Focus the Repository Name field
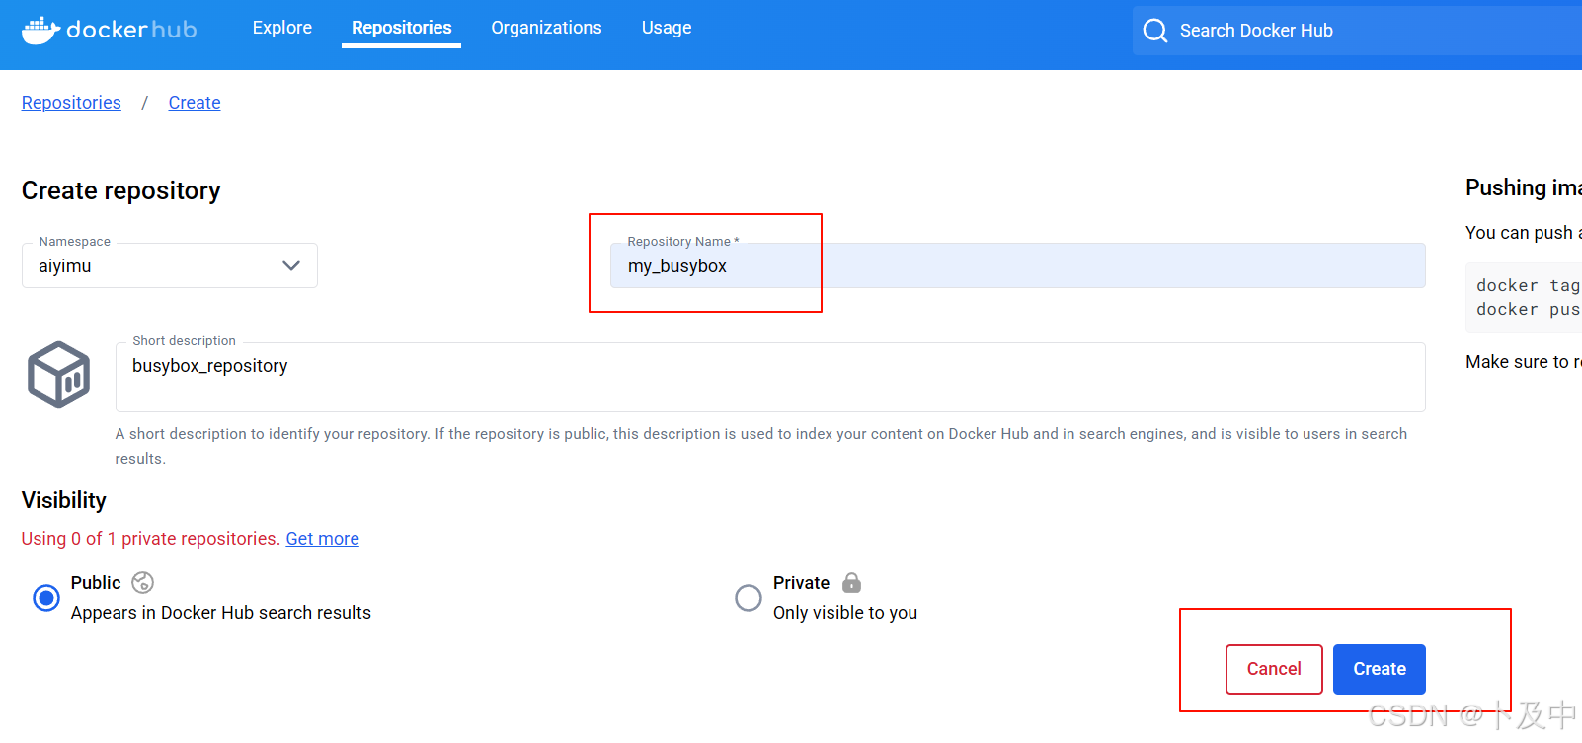The height and width of the screenshot is (743, 1582). tap(1018, 265)
